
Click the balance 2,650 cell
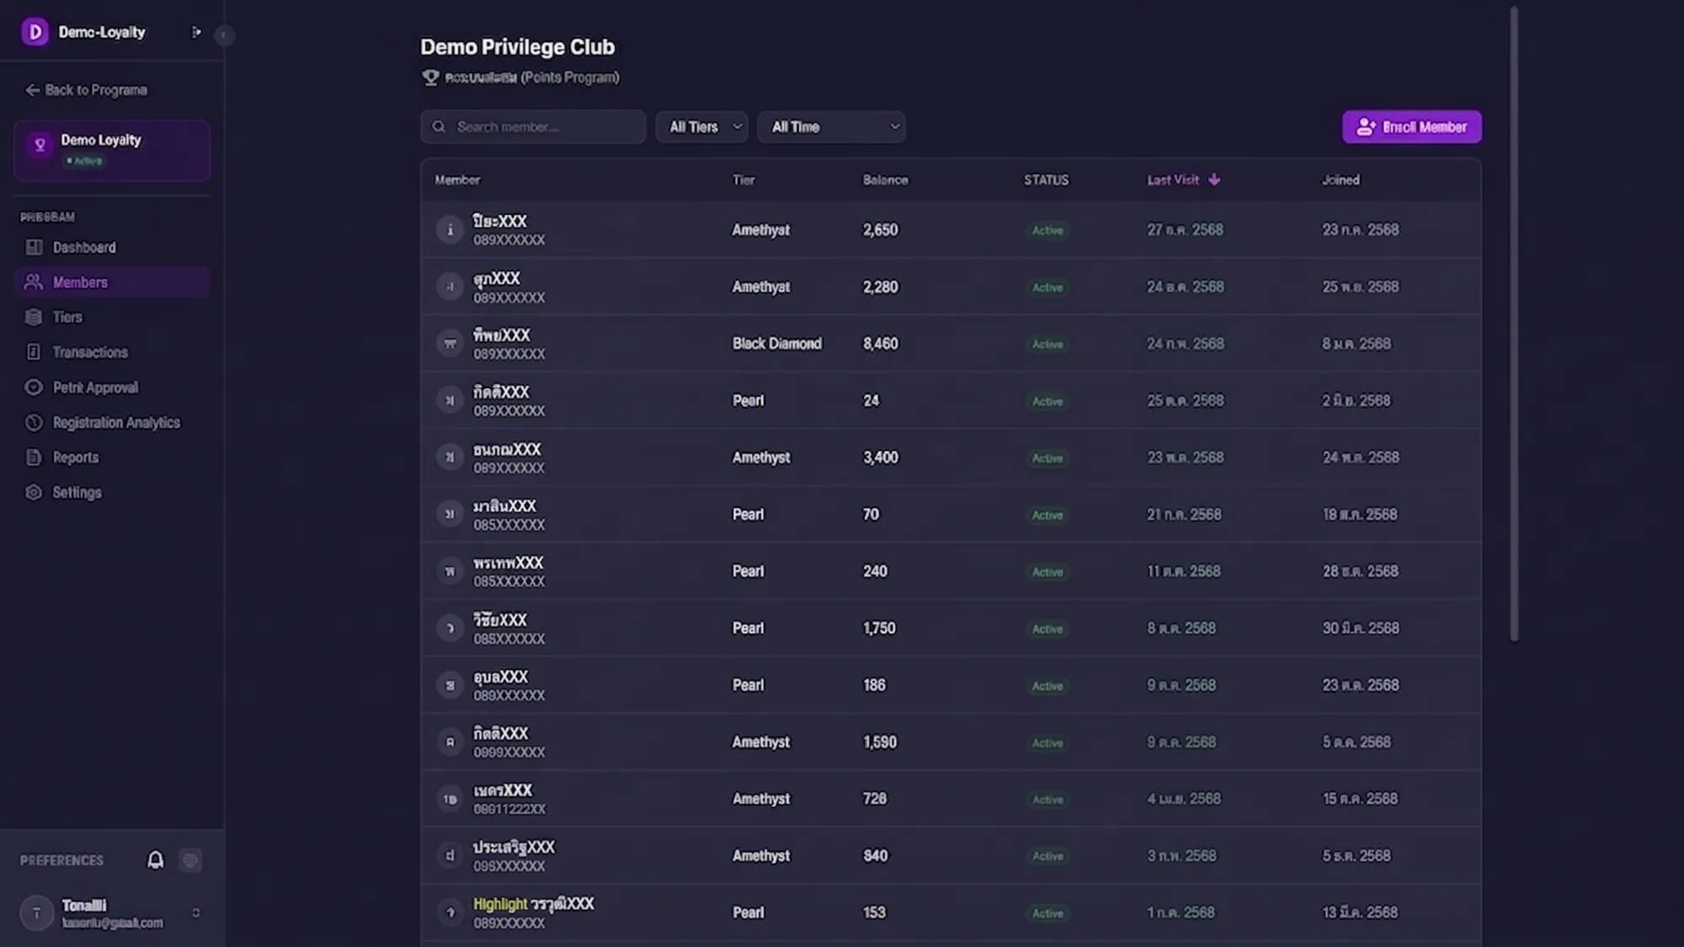click(881, 230)
